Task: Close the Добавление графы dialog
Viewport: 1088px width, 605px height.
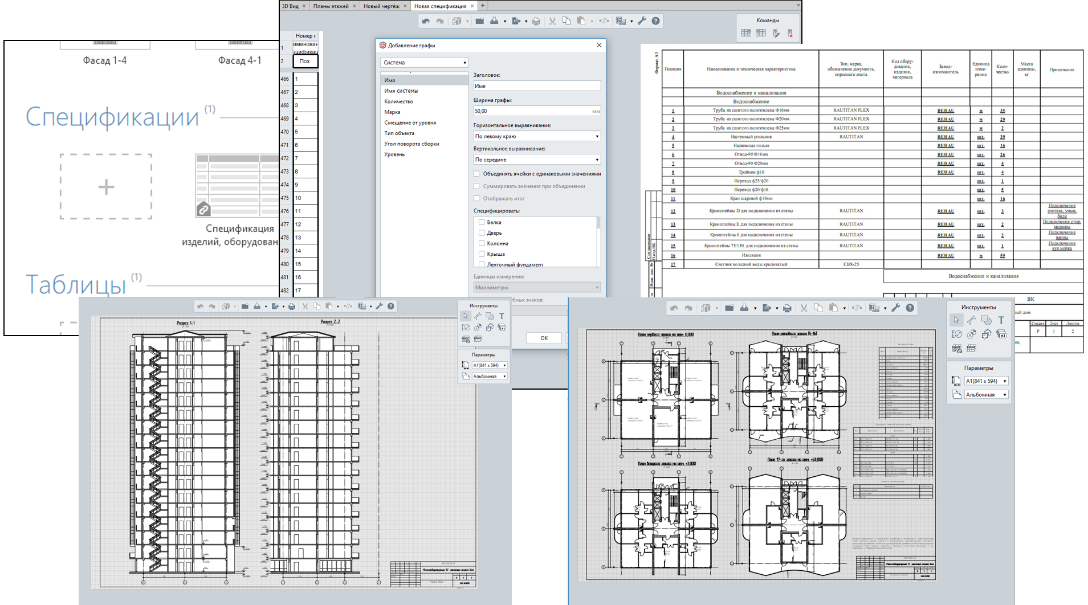Action: (599, 45)
